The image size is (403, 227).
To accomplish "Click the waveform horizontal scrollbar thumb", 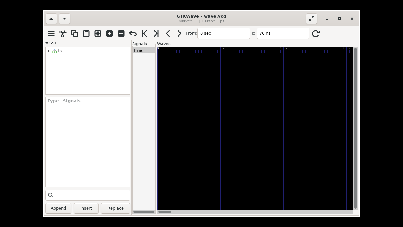I will [164, 212].
